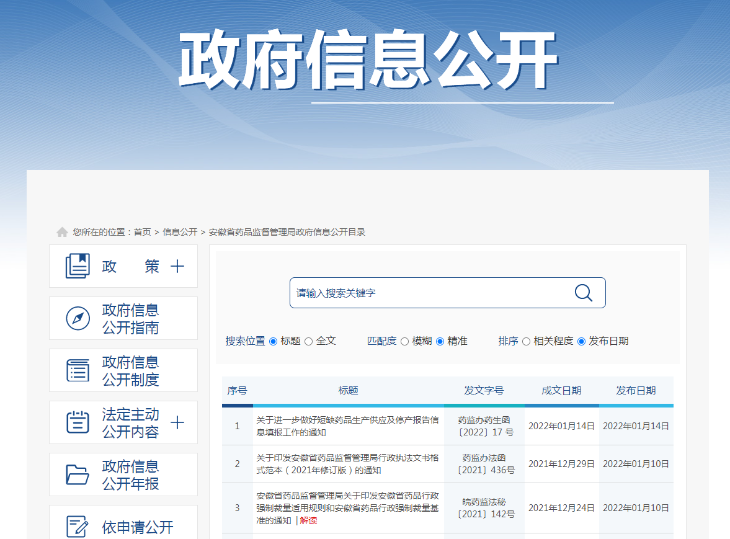Click the 政策 document icon
The image size is (730, 539).
tap(78, 266)
